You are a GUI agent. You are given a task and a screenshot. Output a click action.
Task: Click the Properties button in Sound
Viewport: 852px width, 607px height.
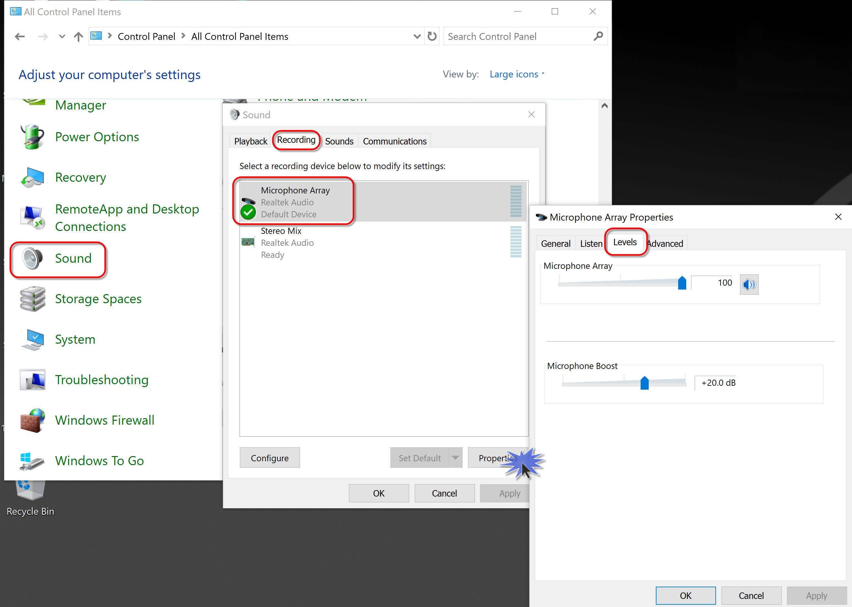pyautogui.click(x=498, y=457)
